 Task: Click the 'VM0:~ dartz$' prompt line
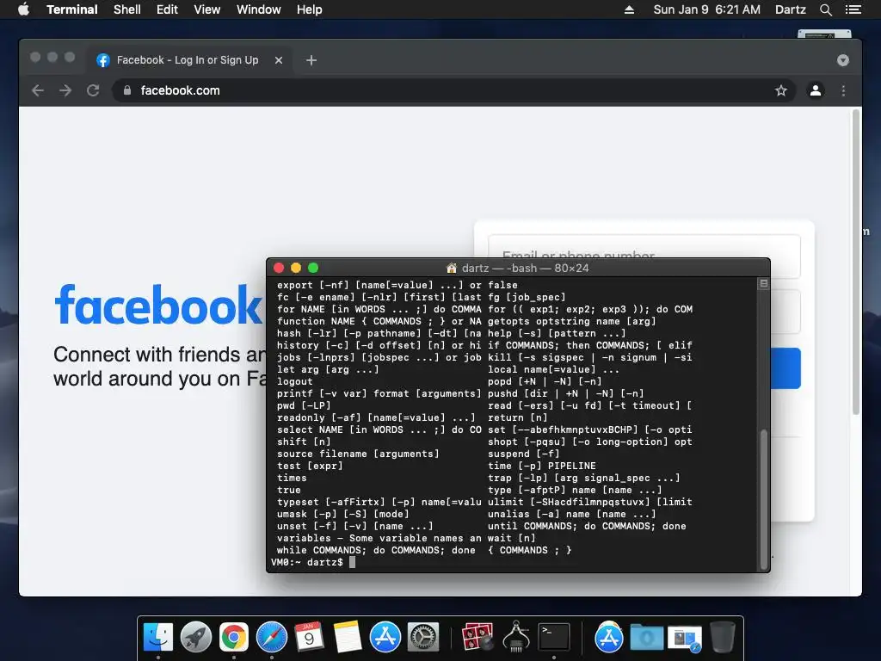[x=307, y=562]
